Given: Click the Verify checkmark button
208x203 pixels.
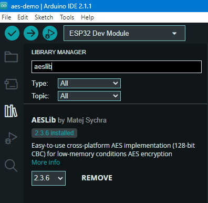Looking at the screenshot, I should point(12,33).
